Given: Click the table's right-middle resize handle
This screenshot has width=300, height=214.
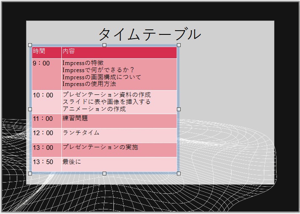Looking at the screenshot, I should [x=179, y=109].
